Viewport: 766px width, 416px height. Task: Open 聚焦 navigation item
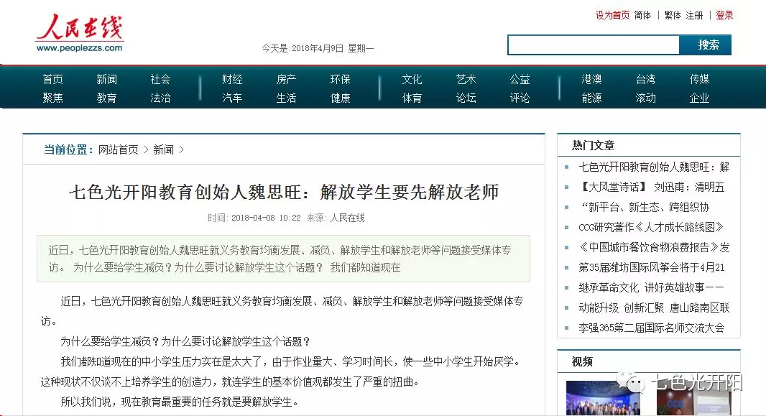(52, 98)
